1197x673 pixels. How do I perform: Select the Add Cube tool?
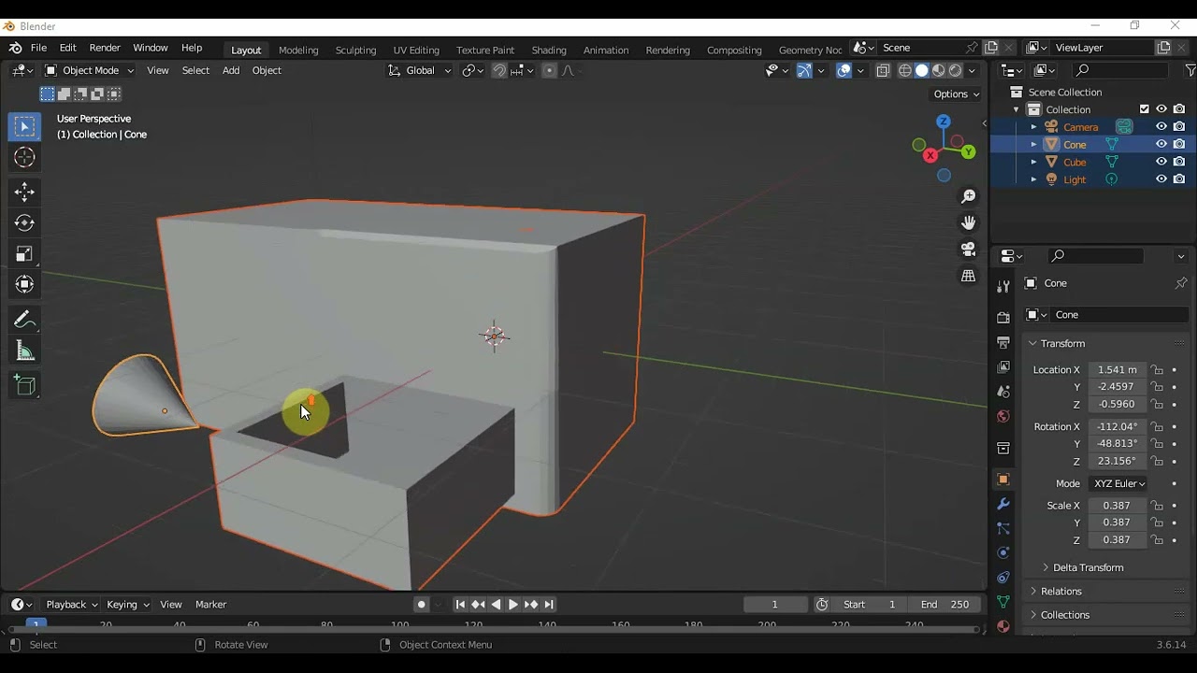coord(25,385)
